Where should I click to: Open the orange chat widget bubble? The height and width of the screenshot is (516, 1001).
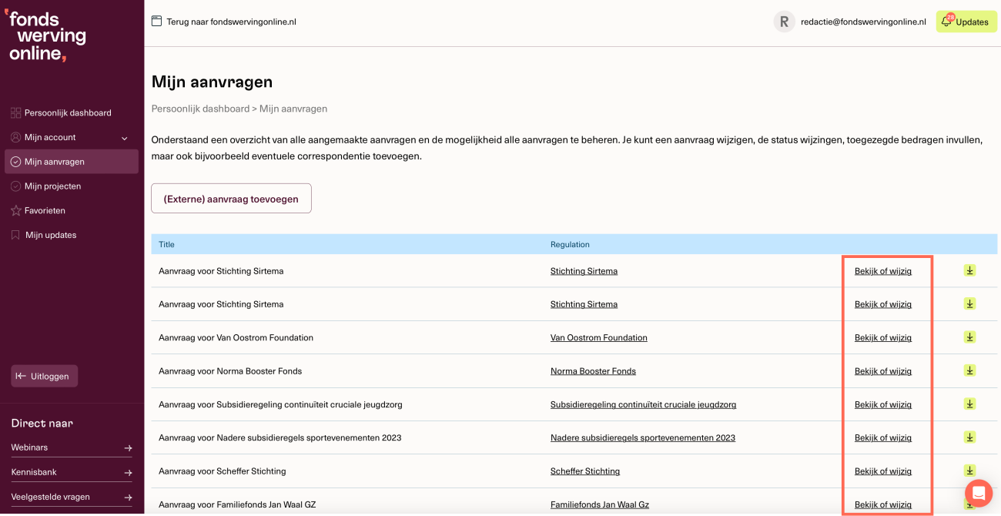(979, 493)
